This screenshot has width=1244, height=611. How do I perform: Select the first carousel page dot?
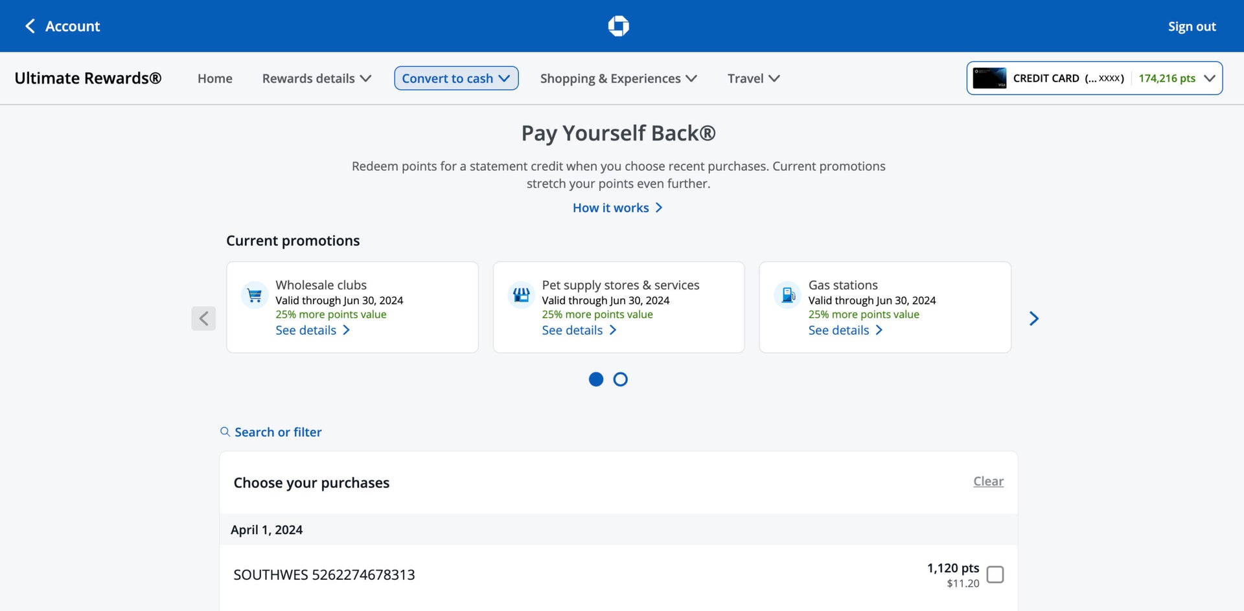(x=595, y=379)
